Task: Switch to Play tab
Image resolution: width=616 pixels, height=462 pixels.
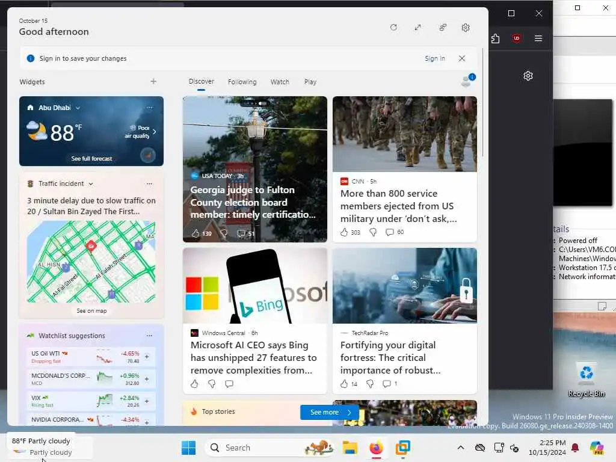Action: [x=310, y=82]
